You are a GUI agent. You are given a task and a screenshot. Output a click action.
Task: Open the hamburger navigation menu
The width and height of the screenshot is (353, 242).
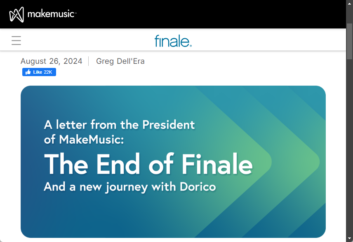[16, 41]
